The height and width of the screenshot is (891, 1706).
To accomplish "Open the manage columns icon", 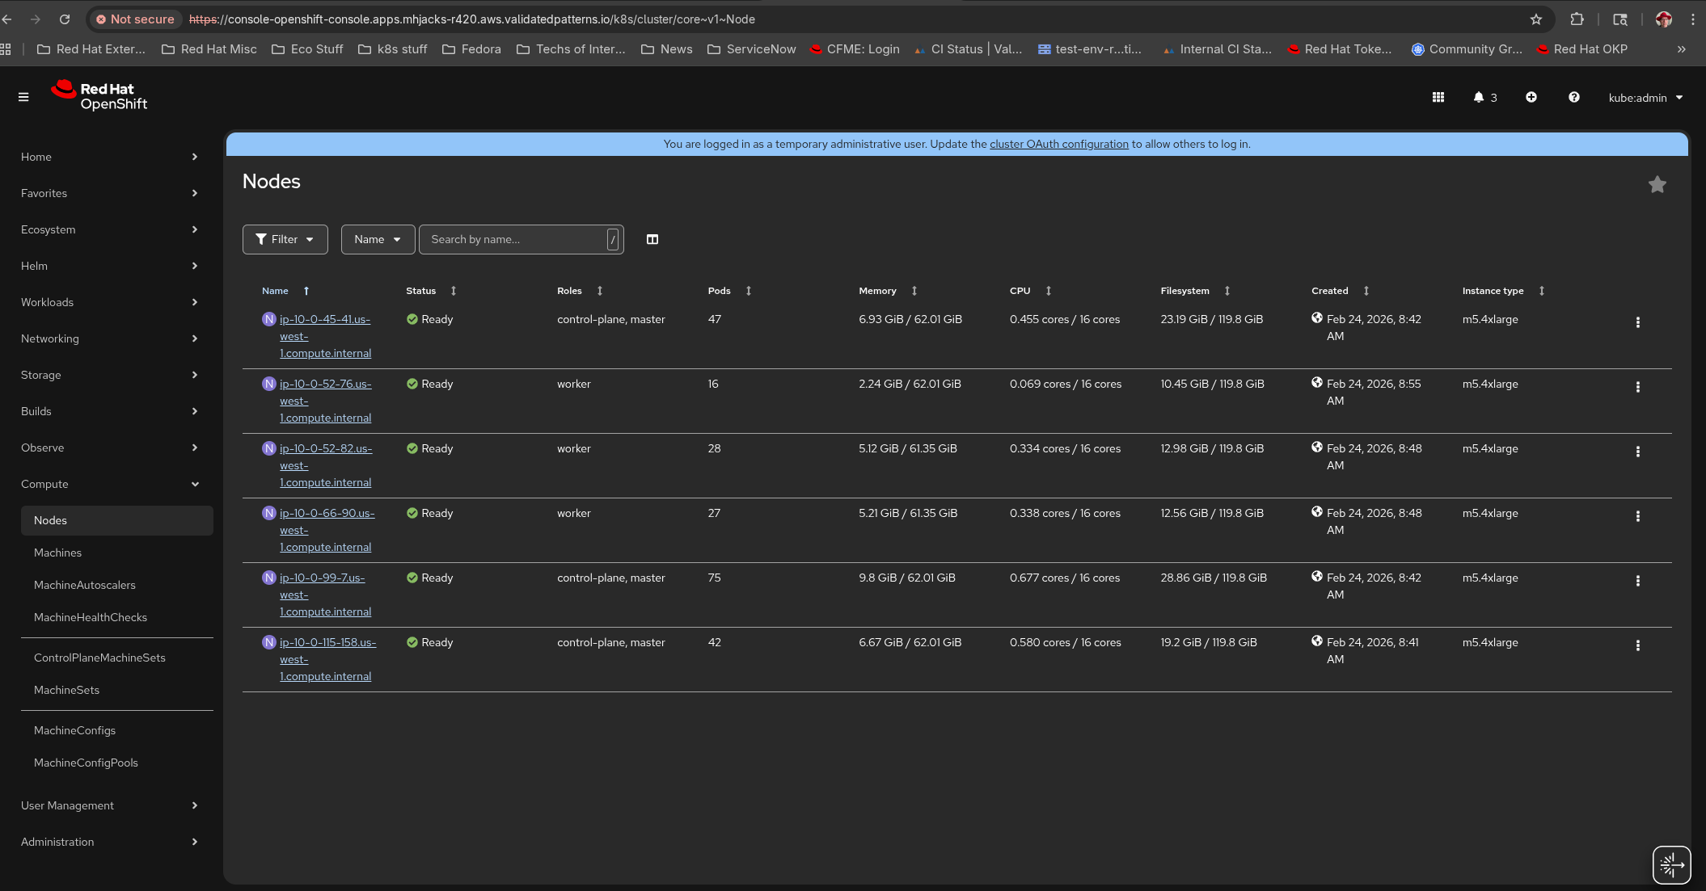I will [x=652, y=239].
